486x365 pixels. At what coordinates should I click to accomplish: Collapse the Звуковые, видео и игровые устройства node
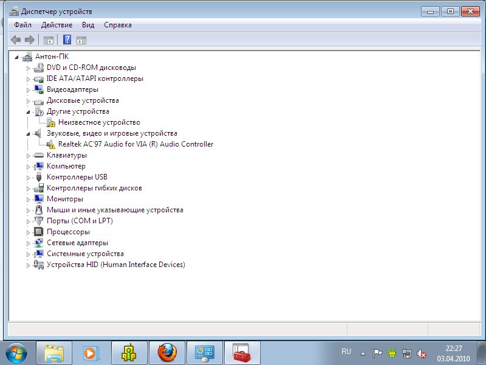pyautogui.click(x=28, y=134)
